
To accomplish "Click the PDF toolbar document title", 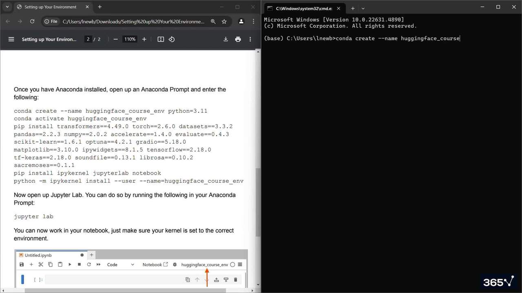I will tap(49, 39).
